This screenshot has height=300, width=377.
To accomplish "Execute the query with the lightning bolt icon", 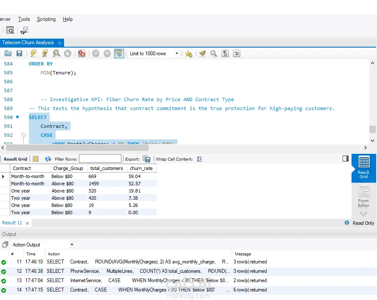I will [x=33, y=54].
